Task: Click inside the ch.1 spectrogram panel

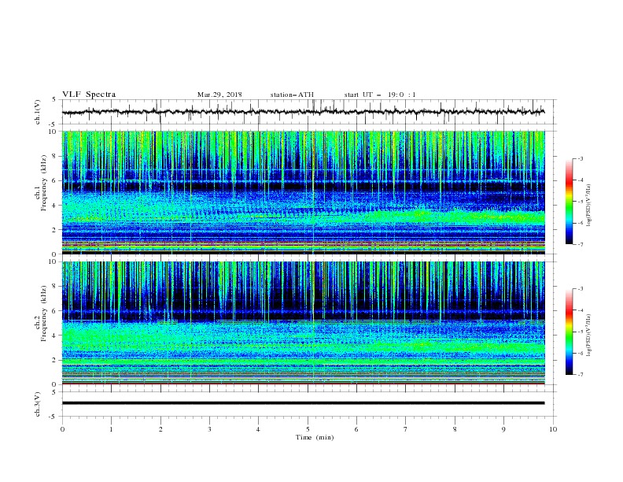Action: coord(303,192)
